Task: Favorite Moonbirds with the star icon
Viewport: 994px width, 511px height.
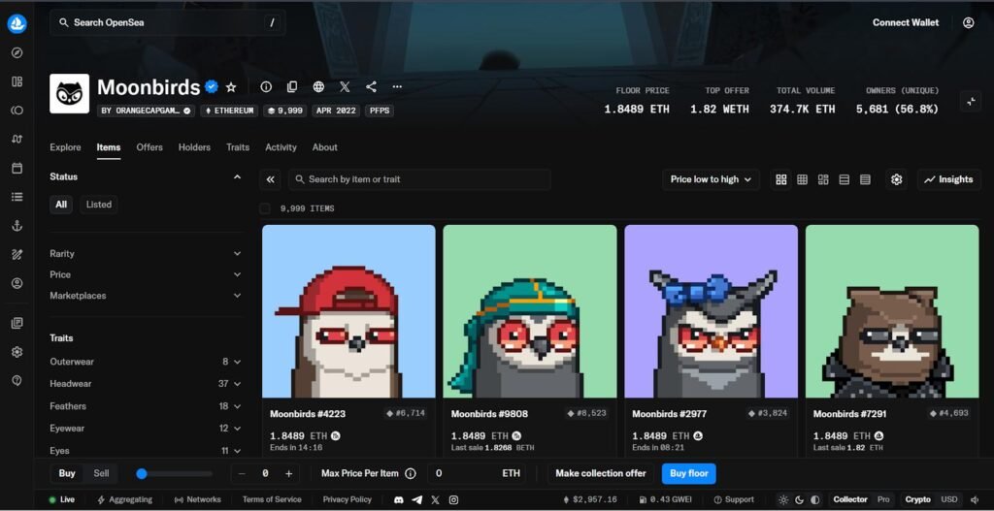Action: 231,86
